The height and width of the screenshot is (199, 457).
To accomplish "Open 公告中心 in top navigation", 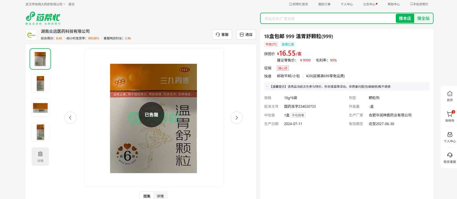I will 369,4.
